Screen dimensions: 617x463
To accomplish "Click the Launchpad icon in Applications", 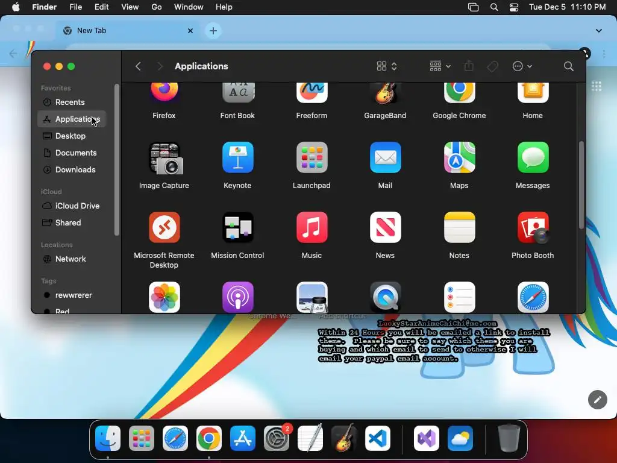I will [x=312, y=157].
